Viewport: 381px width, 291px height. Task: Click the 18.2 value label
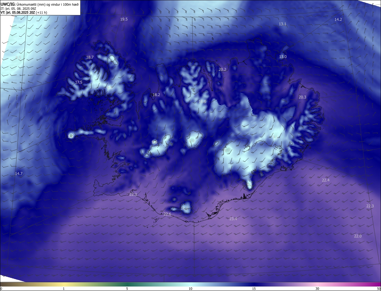tap(156, 95)
